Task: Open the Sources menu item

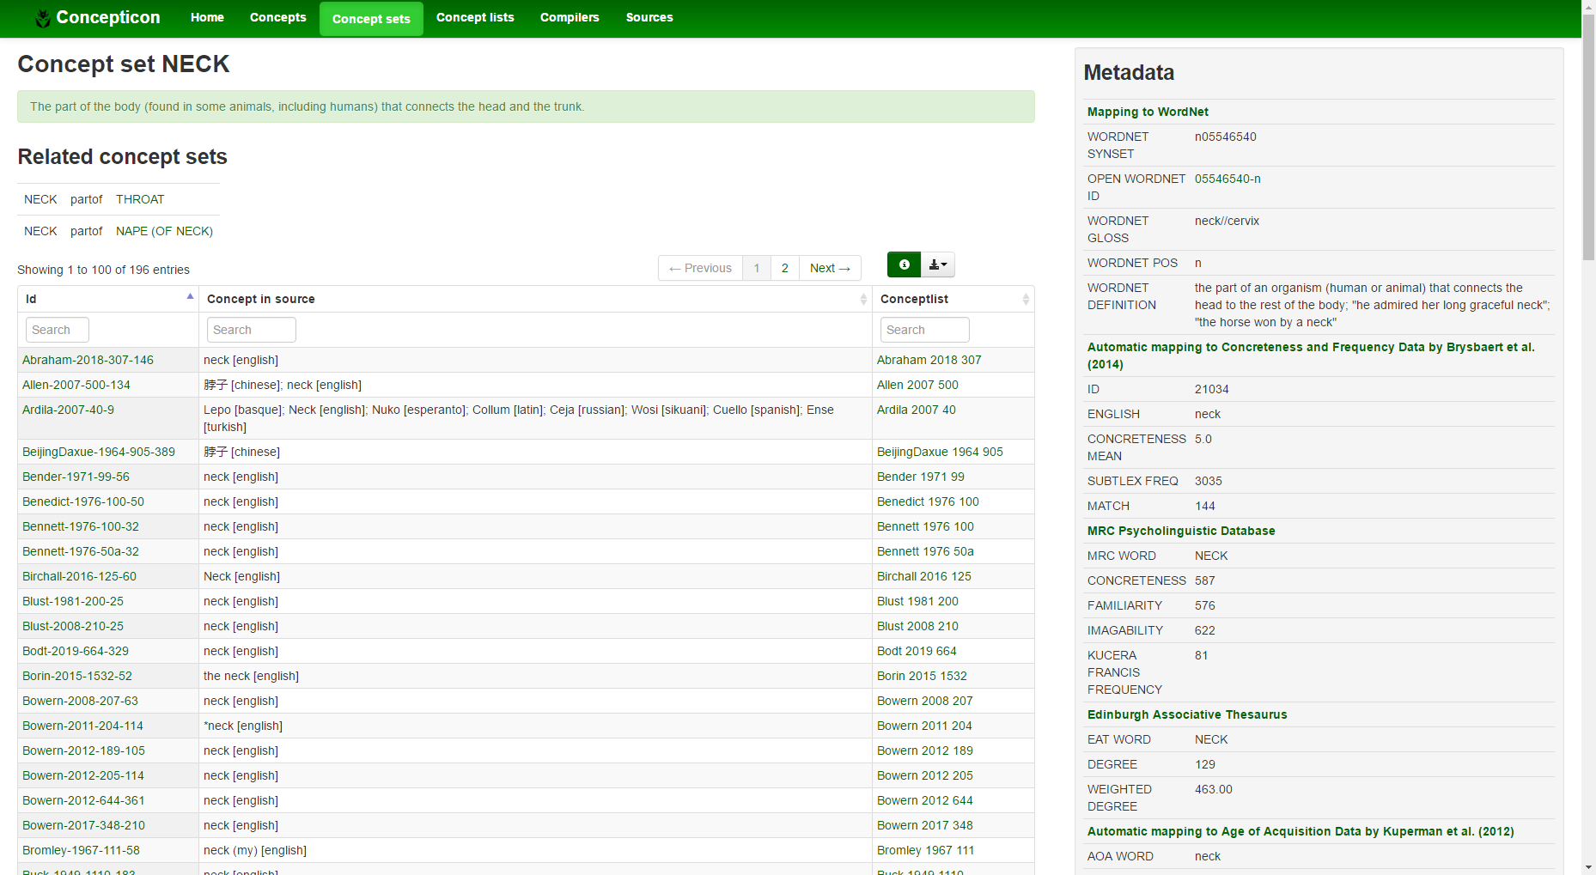Action: coord(649,17)
